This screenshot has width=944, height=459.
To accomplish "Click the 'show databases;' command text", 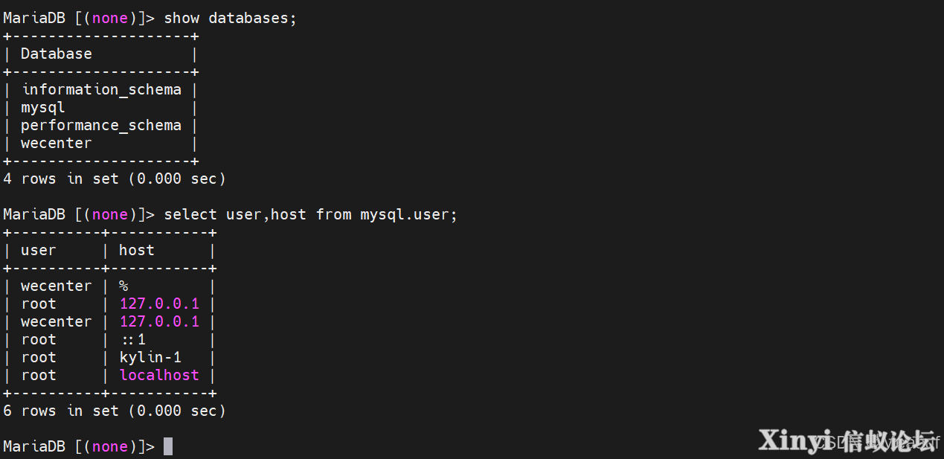I will point(230,18).
